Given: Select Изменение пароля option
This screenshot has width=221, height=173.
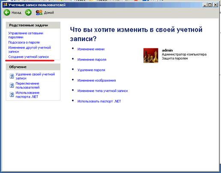Looking at the screenshot, I should pos(92,60).
